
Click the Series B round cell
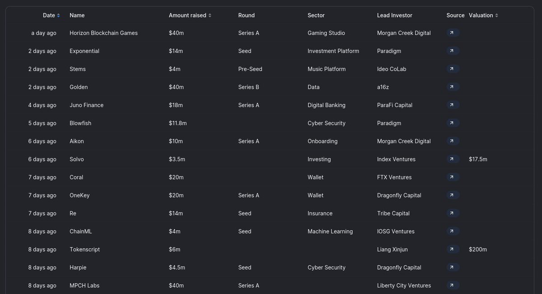(248, 87)
